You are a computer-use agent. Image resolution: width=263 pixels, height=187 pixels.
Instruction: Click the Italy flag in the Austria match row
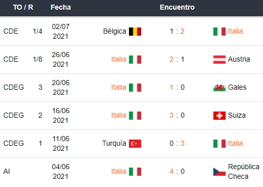tap(135, 60)
